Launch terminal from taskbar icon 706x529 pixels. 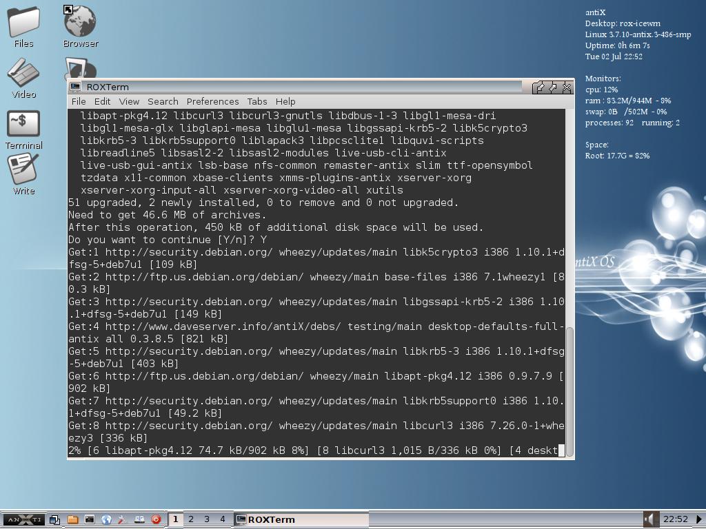tap(90, 519)
